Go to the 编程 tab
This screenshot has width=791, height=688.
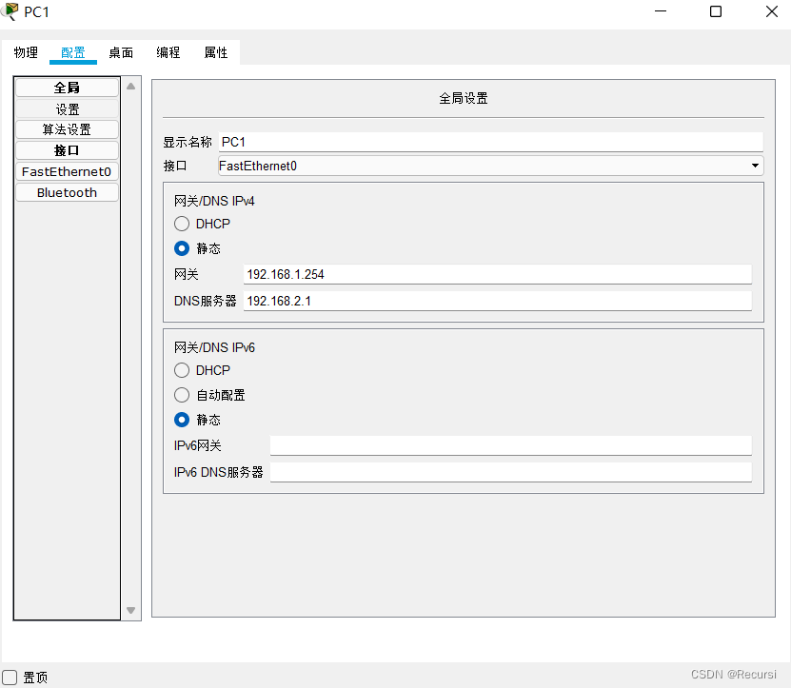tap(168, 52)
